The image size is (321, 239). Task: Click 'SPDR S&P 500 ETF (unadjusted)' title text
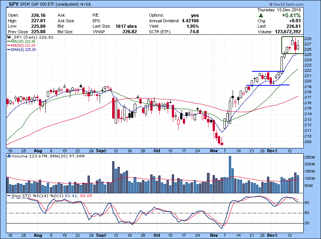coord(49,4)
